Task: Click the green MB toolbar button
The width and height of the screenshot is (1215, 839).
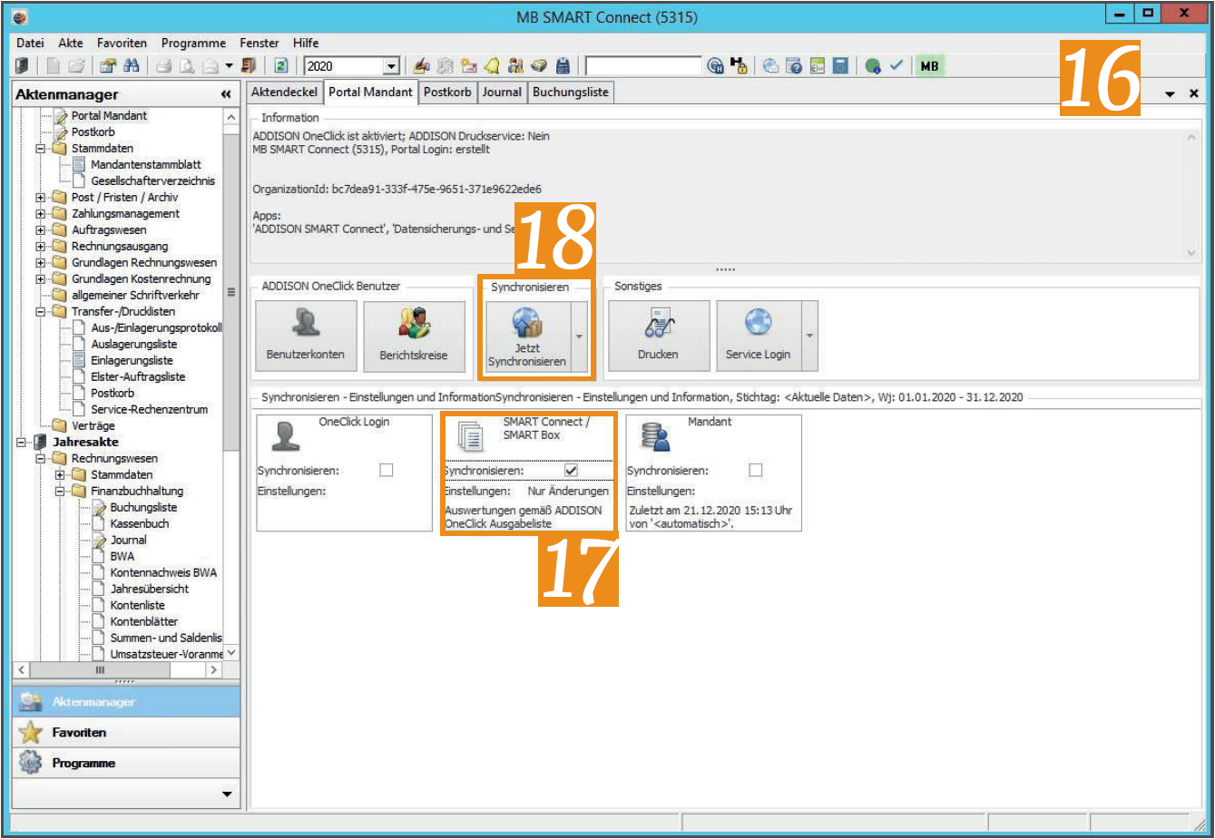Action: [929, 65]
